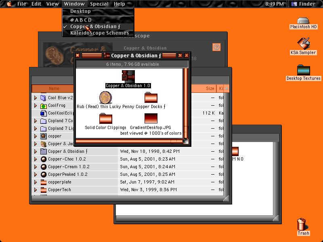Click the question mark help icon in Kaleidoscope
This screenshot has height=242, width=323.
[x=216, y=47]
